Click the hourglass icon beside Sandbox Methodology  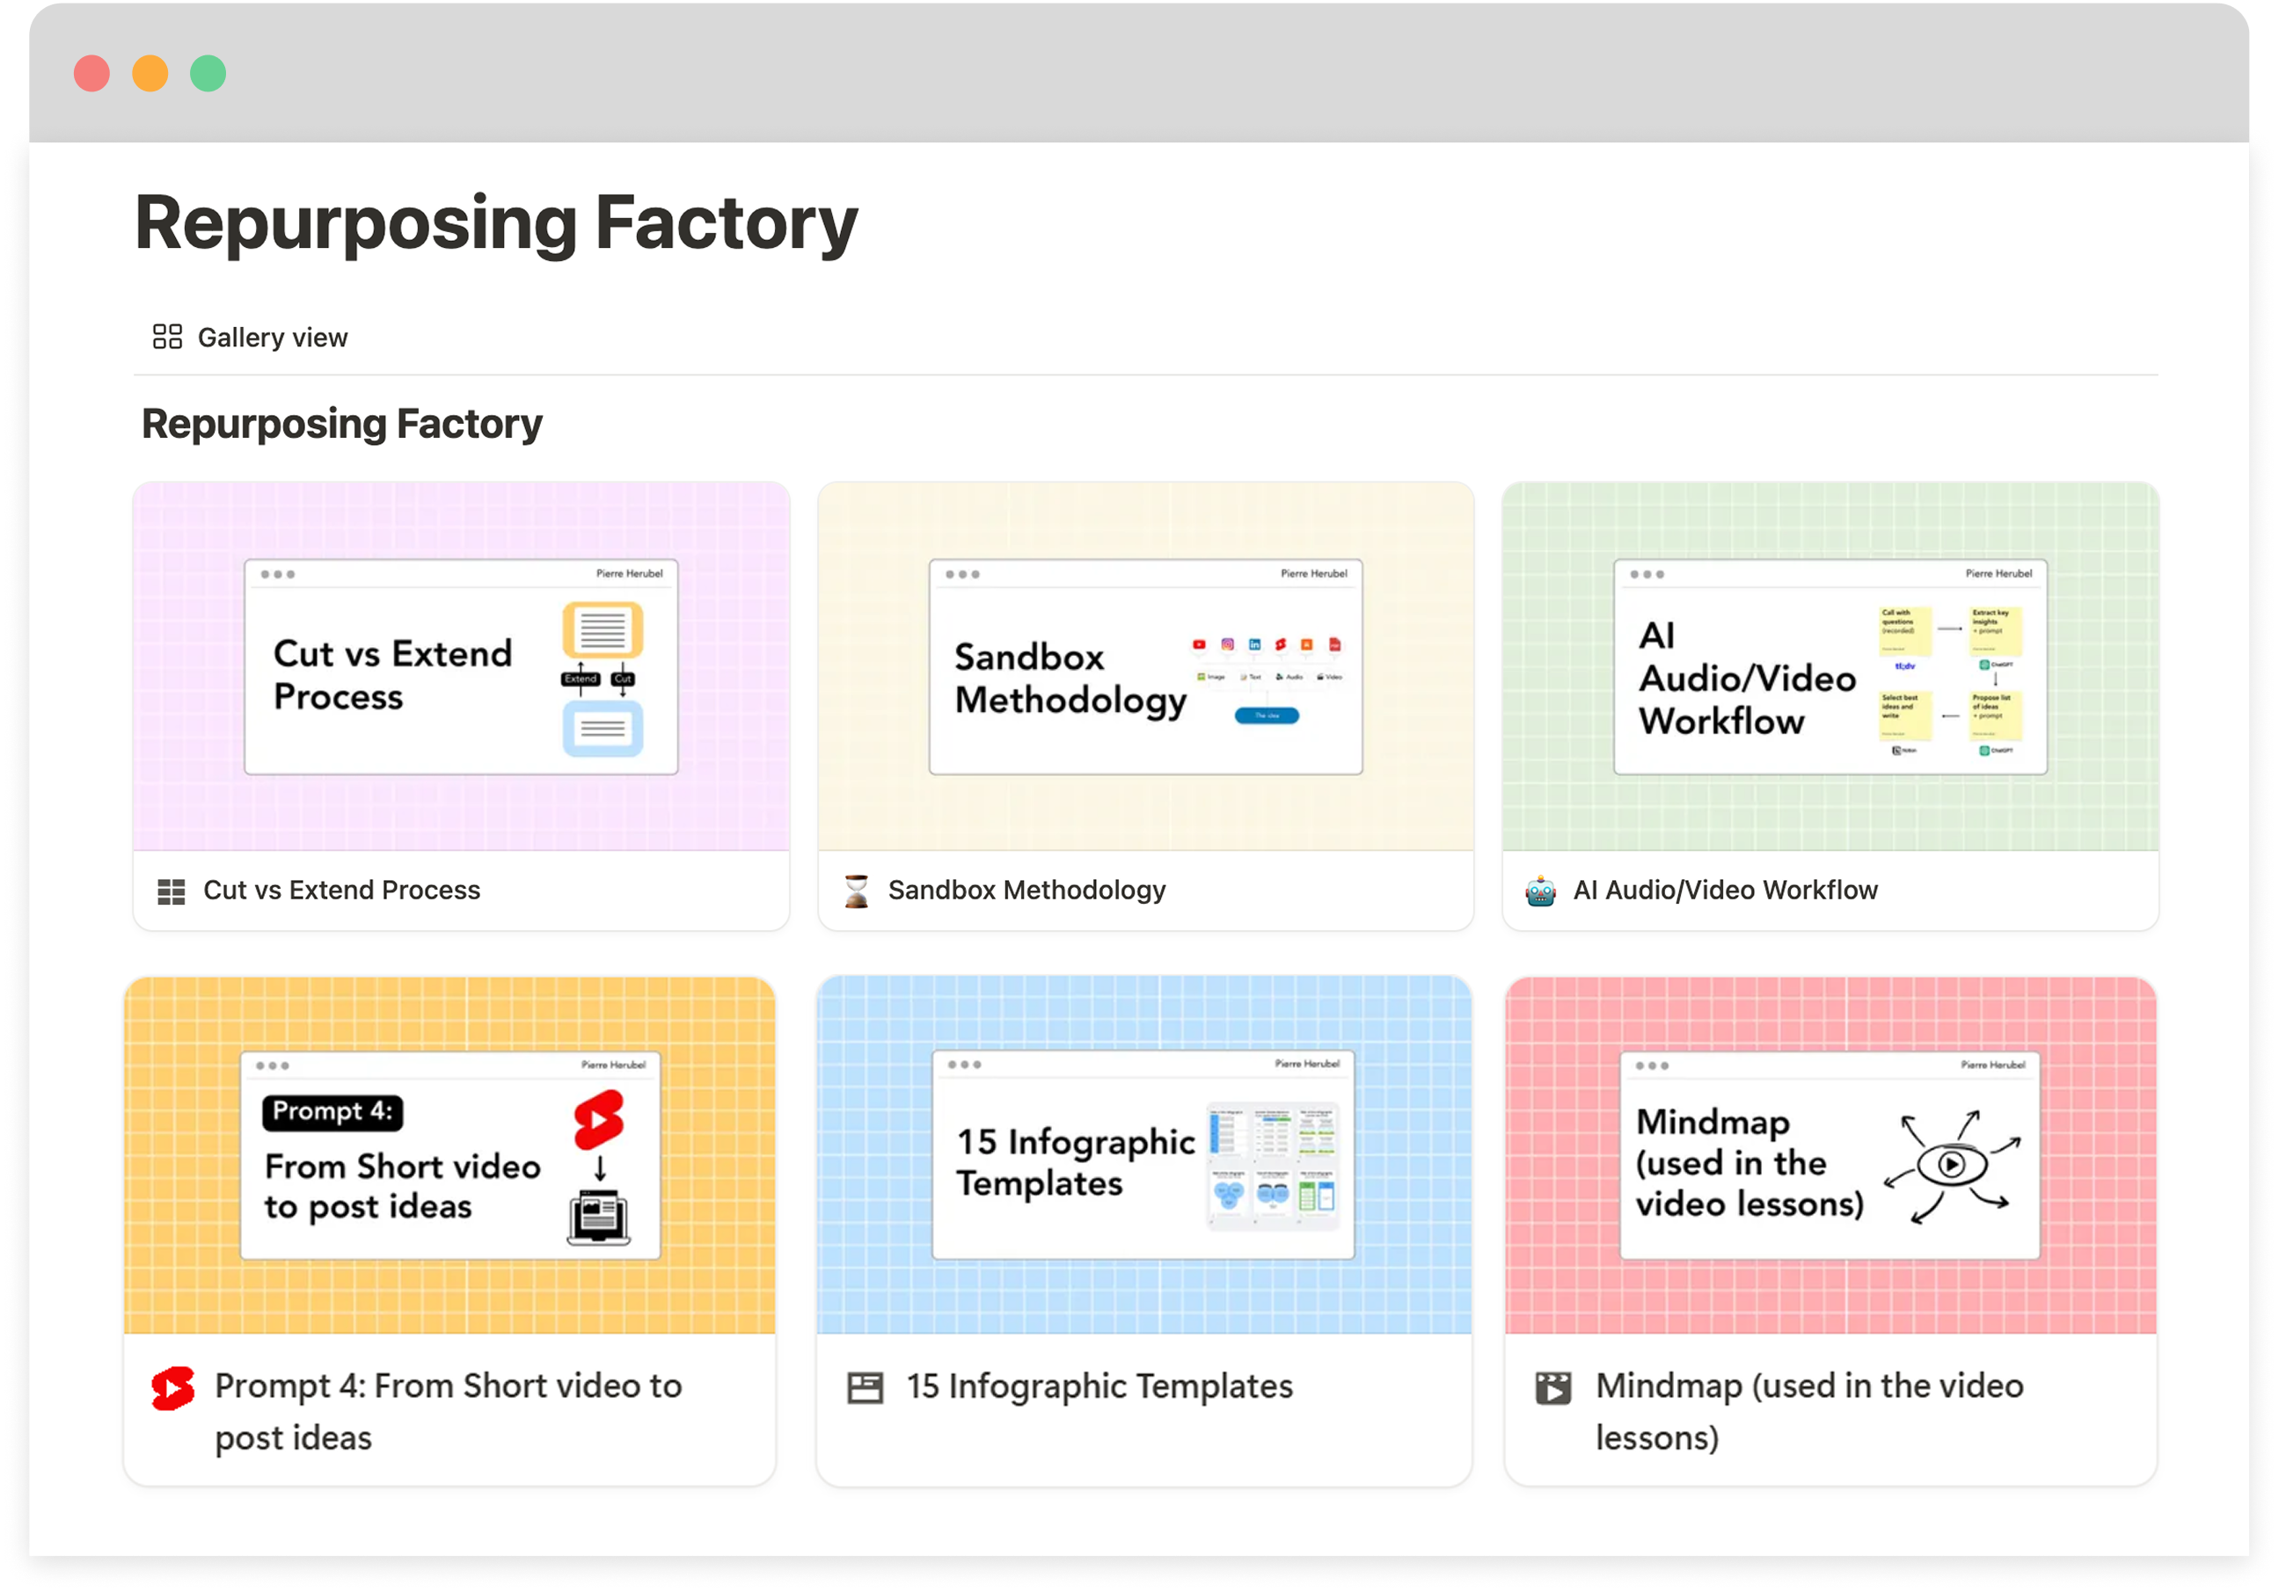coord(857,891)
